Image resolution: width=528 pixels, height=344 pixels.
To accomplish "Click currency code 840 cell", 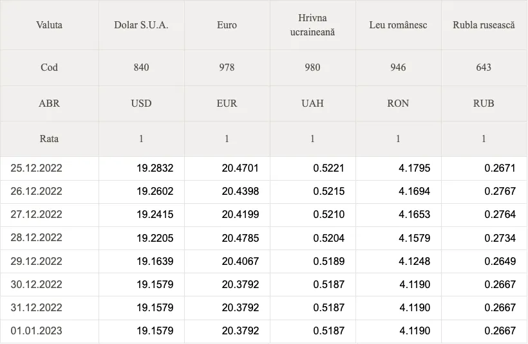I will tap(142, 68).
